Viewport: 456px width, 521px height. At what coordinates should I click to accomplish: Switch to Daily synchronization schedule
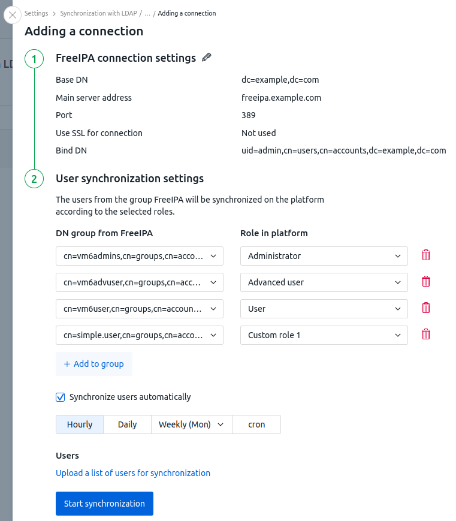tap(127, 424)
